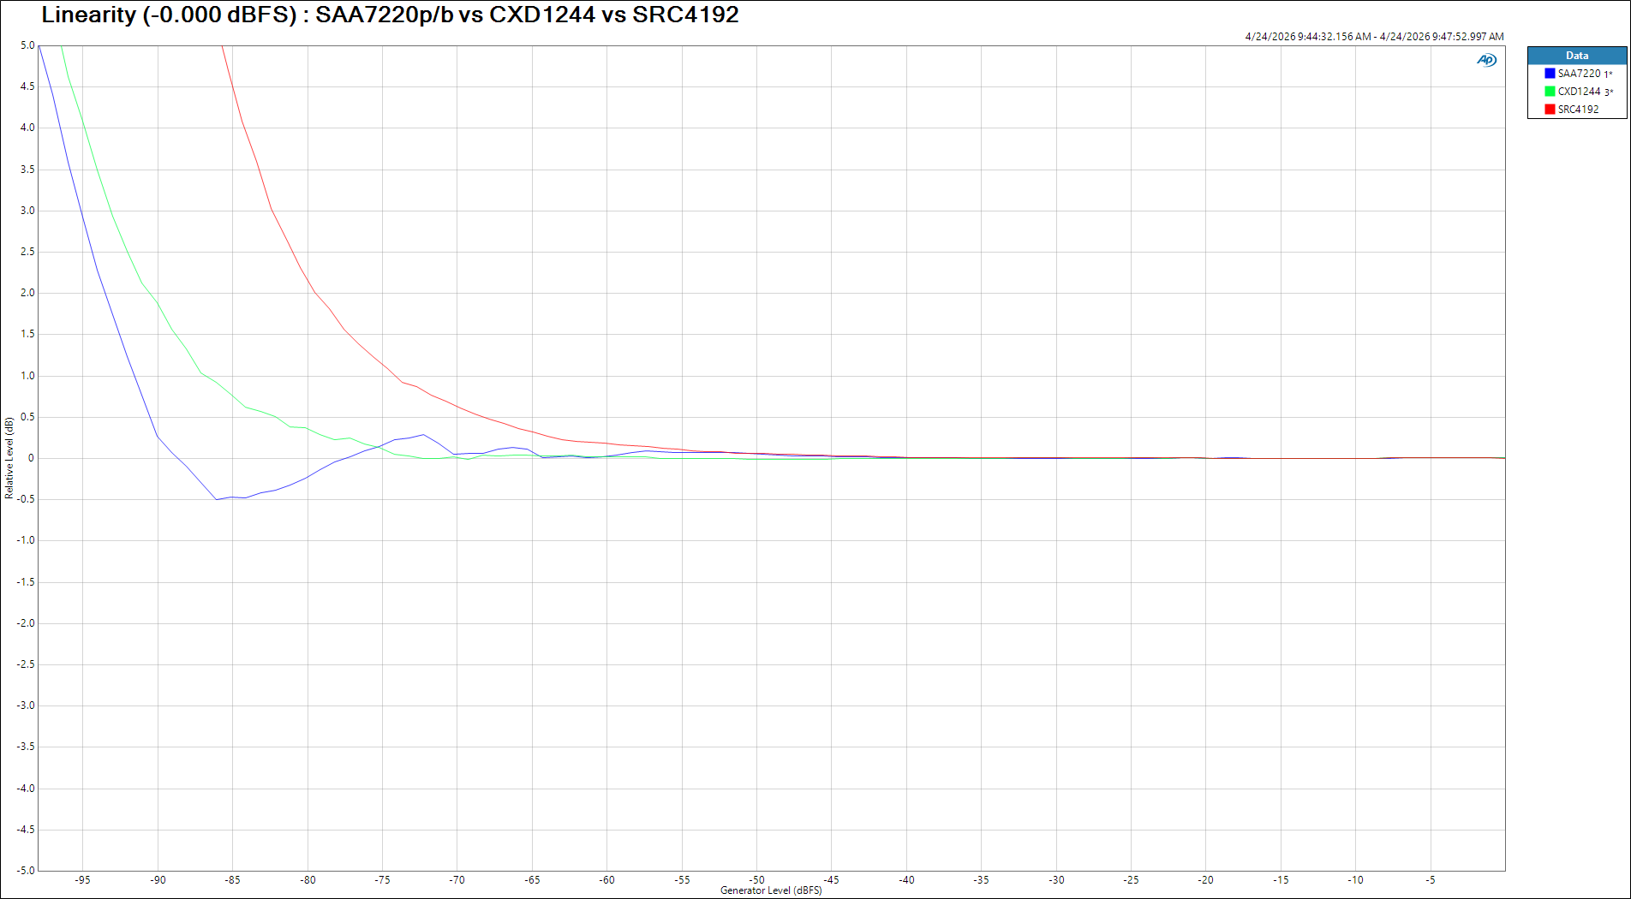Click the Relative Level (dB) axis title
Screen dimensions: 1631x899
[9, 458]
